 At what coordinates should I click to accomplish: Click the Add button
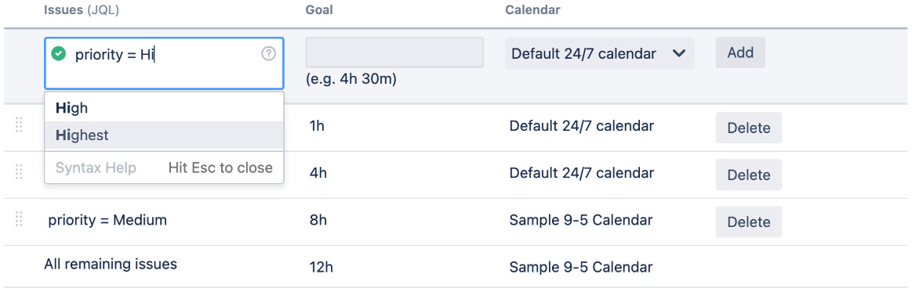point(740,52)
